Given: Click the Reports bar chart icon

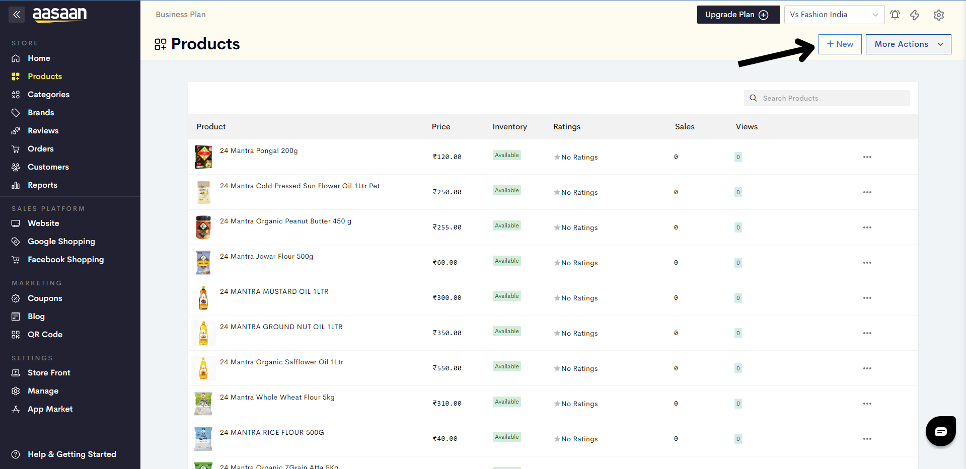Looking at the screenshot, I should click(16, 185).
